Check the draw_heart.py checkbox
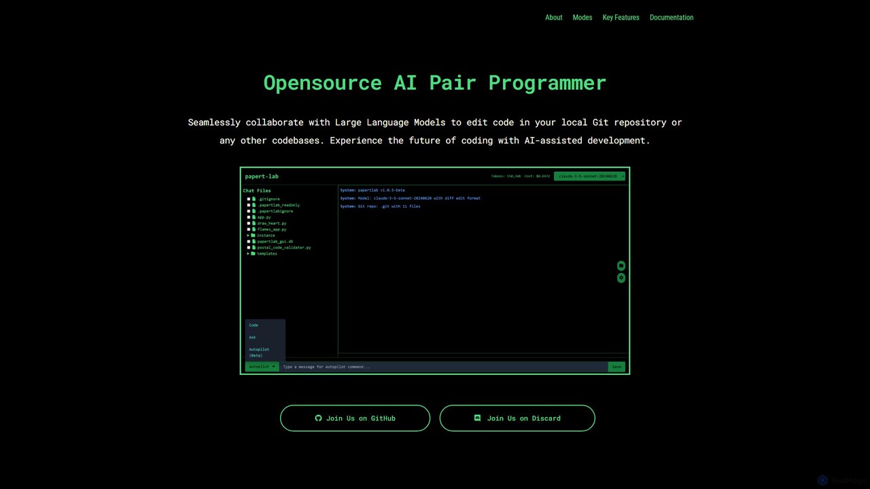The image size is (870, 489). coord(249,223)
